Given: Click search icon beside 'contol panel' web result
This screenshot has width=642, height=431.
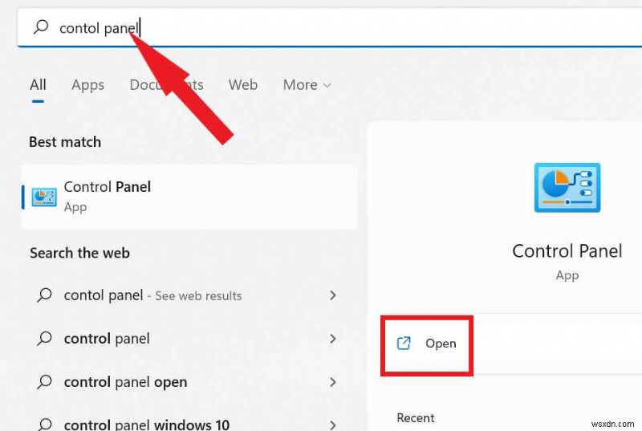Looking at the screenshot, I should point(44,295).
